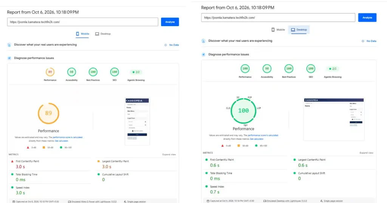Click Analyze button in the right desktop report

pyautogui.click(x=367, y=17)
